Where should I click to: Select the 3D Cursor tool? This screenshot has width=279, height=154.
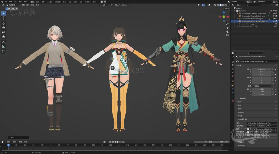pos(3,18)
